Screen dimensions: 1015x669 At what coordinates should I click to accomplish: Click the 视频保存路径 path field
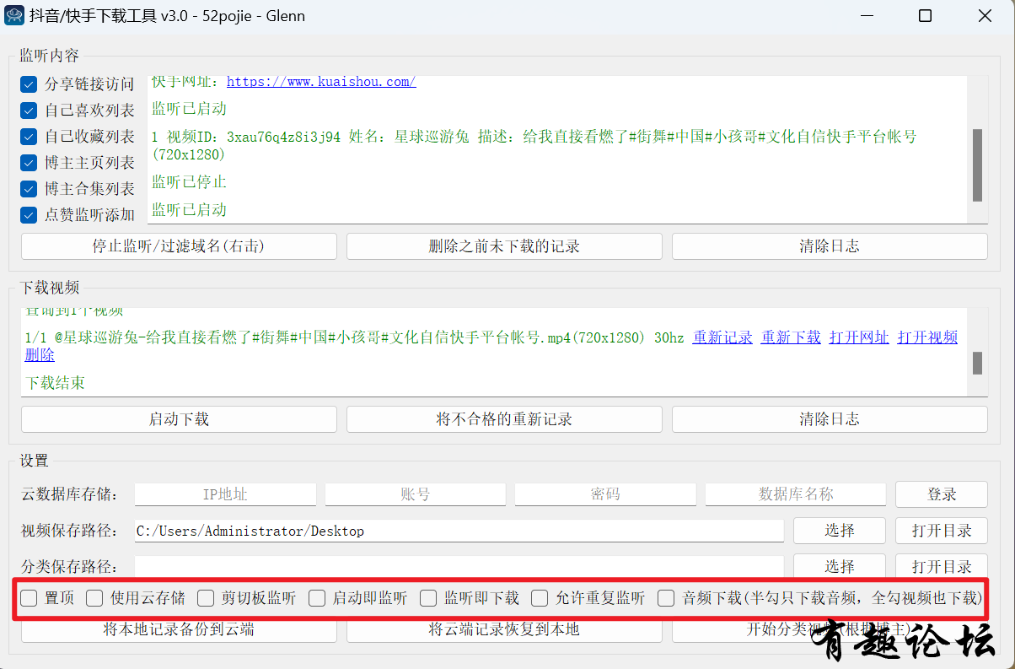click(459, 531)
